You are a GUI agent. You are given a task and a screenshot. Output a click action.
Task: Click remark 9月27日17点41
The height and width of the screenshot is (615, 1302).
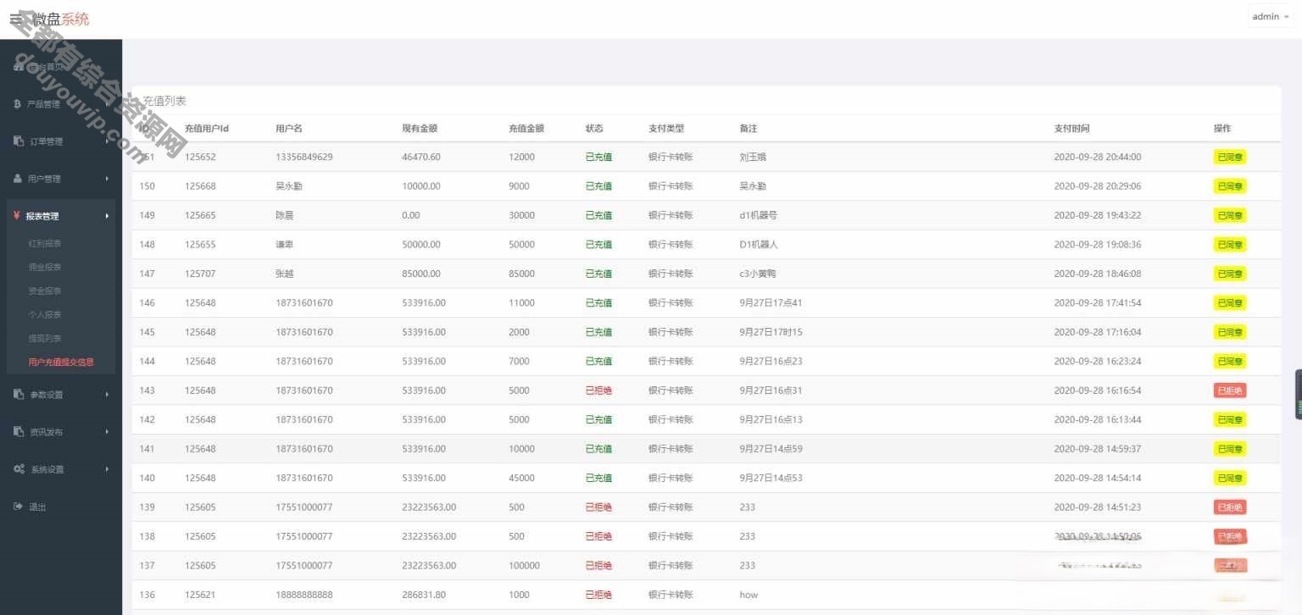coord(771,302)
